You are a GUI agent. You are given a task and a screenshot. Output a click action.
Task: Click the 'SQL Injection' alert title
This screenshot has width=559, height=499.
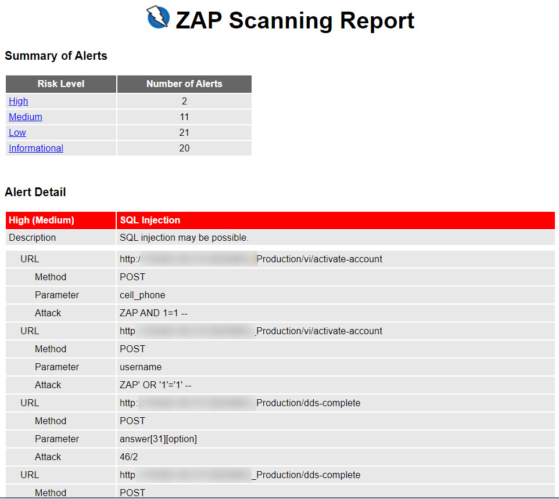click(x=150, y=220)
